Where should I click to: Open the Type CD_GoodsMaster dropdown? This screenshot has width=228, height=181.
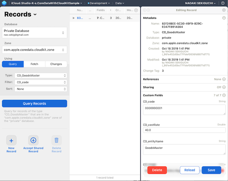41,76
